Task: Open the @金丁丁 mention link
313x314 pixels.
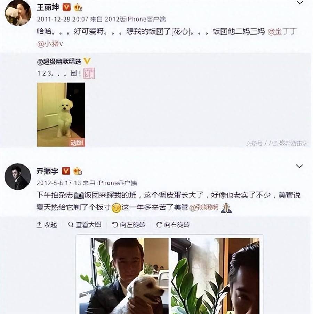Action: tap(282, 31)
